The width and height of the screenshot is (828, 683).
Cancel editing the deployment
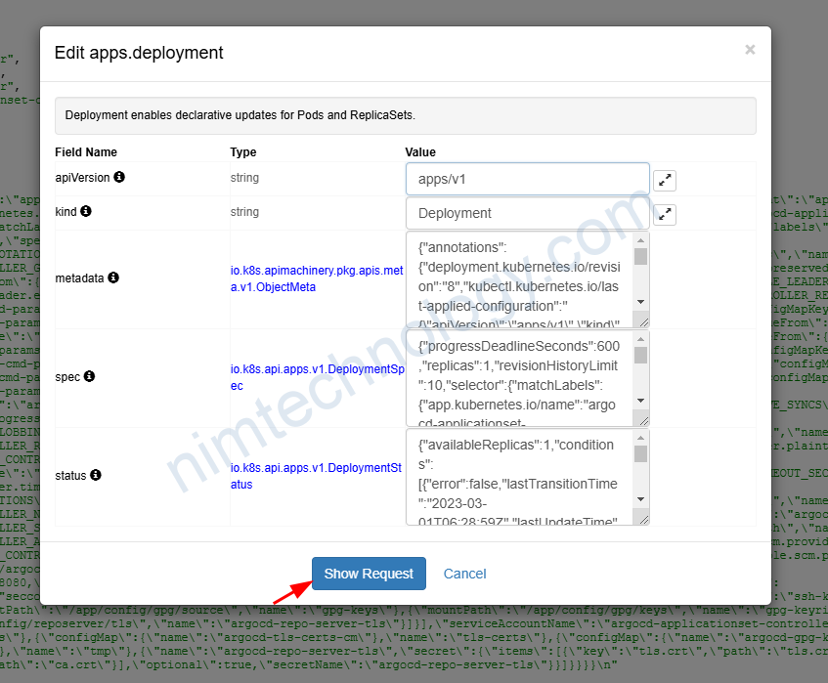point(464,574)
